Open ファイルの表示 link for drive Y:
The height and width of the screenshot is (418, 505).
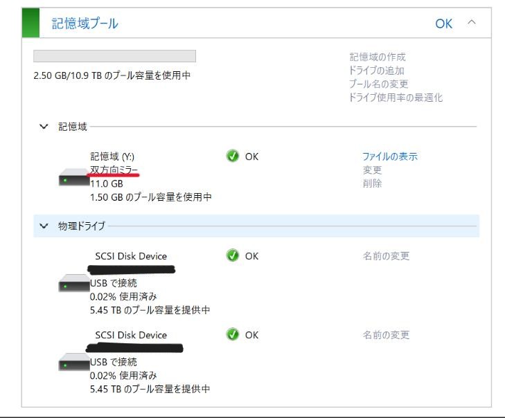pyautogui.click(x=390, y=156)
